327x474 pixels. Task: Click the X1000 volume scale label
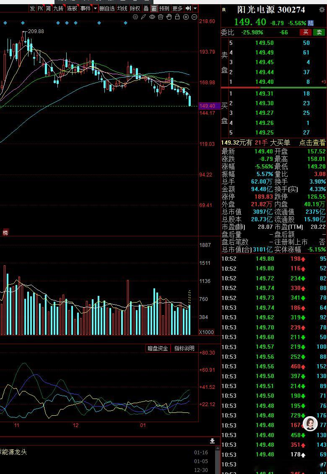[x=206, y=332]
